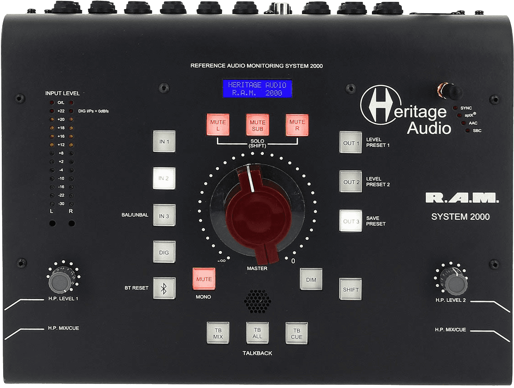The height and width of the screenshot is (388, 514).
Task: Click the Bluetooth BT RESET button
Action: (x=164, y=288)
